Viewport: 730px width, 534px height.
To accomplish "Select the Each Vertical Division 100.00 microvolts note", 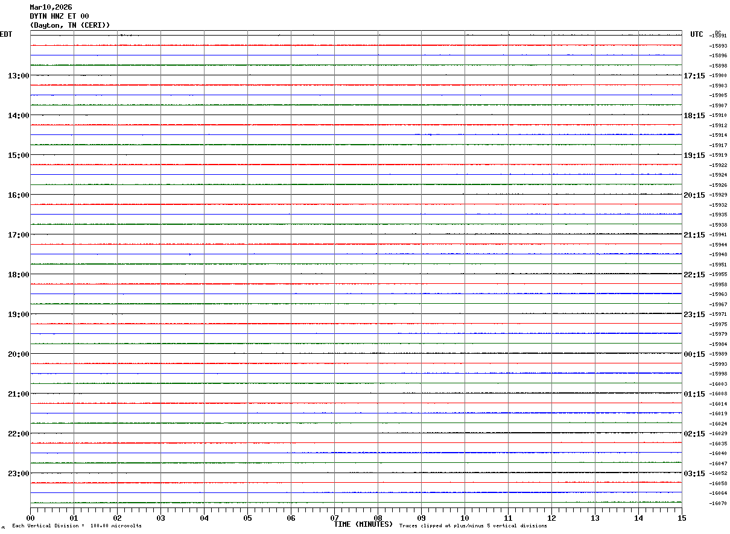I will [x=77, y=526].
